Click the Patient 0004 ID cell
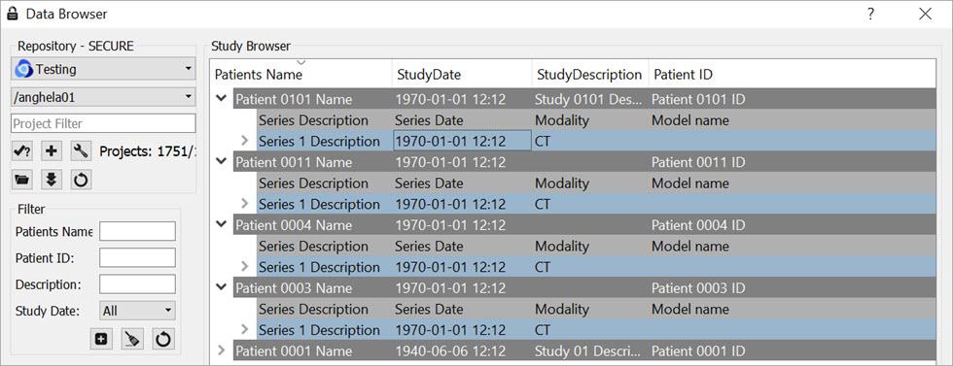 (698, 225)
